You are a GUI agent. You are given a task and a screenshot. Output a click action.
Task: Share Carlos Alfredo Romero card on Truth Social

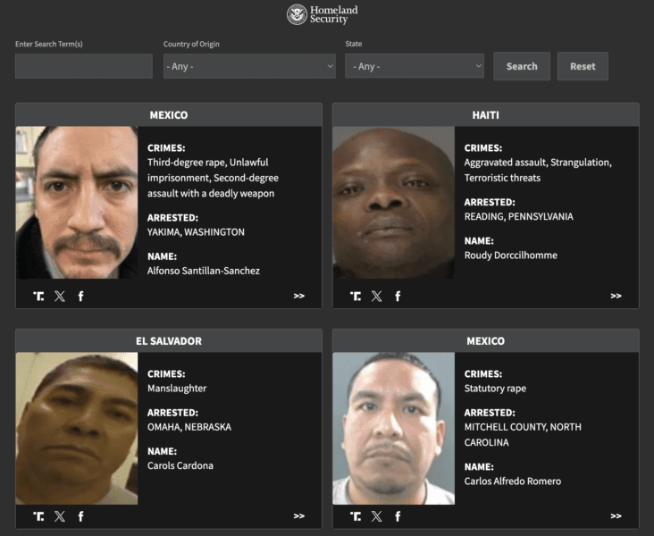[x=356, y=515]
